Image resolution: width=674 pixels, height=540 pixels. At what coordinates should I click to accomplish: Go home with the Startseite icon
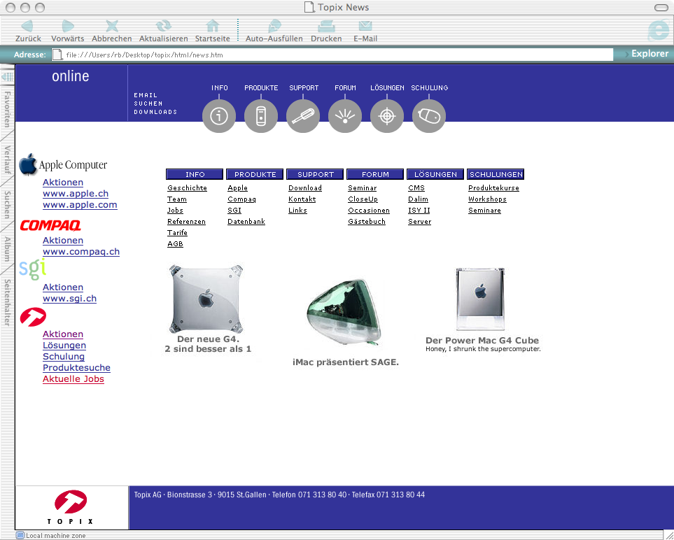pos(213,26)
